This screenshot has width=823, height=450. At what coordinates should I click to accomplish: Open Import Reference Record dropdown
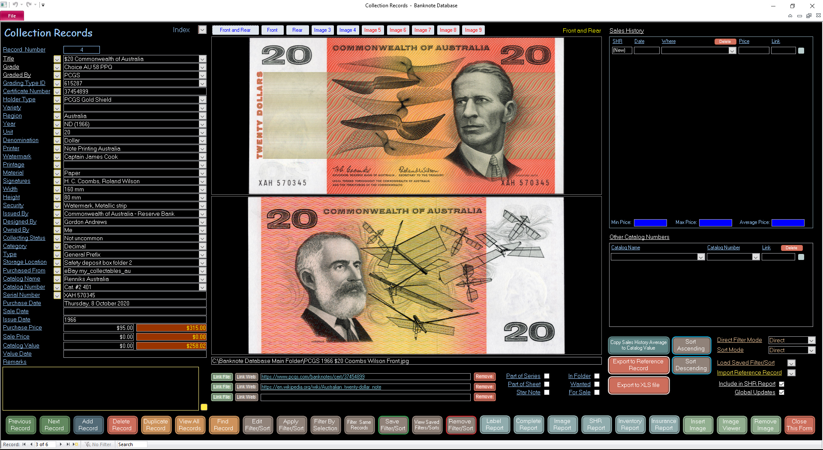point(792,373)
